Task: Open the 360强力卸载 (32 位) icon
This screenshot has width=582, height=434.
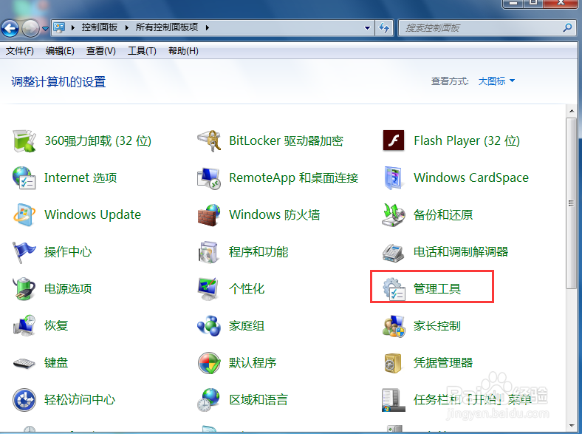Action: tap(24, 140)
